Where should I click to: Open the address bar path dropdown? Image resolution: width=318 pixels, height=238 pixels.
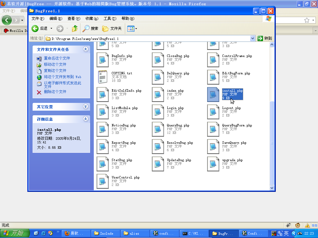click(252, 38)
